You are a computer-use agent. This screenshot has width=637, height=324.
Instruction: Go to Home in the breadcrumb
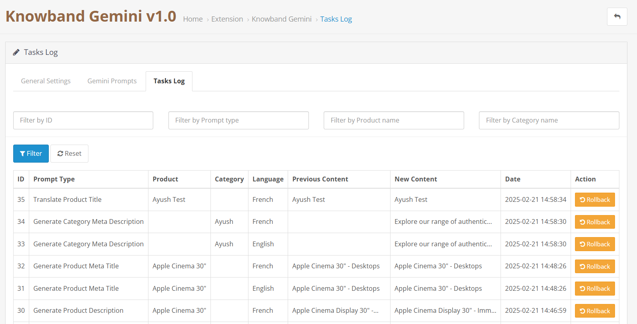193,19
